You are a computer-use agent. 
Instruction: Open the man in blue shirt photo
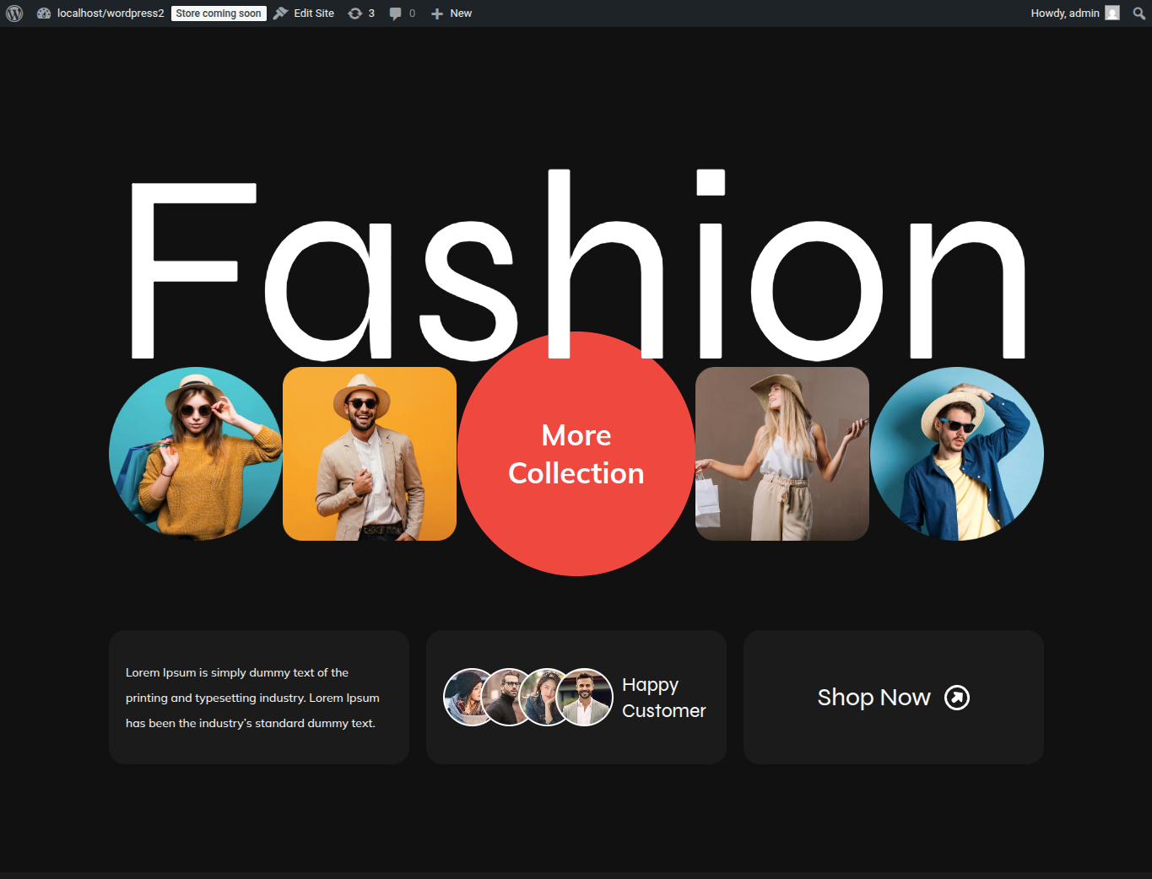pos(957,454)
